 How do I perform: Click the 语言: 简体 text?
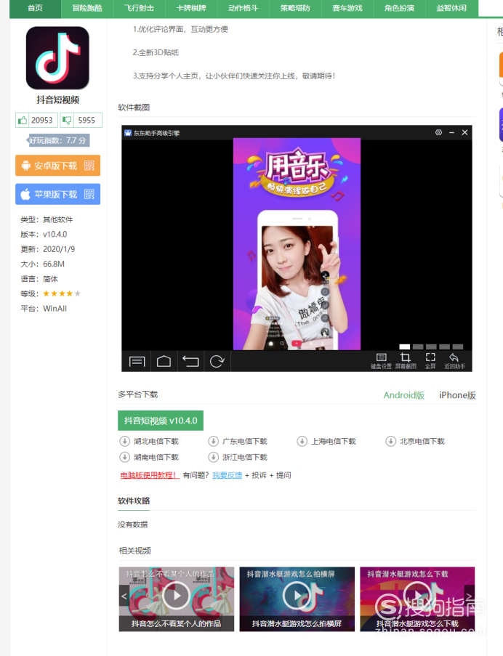(39, 279)
